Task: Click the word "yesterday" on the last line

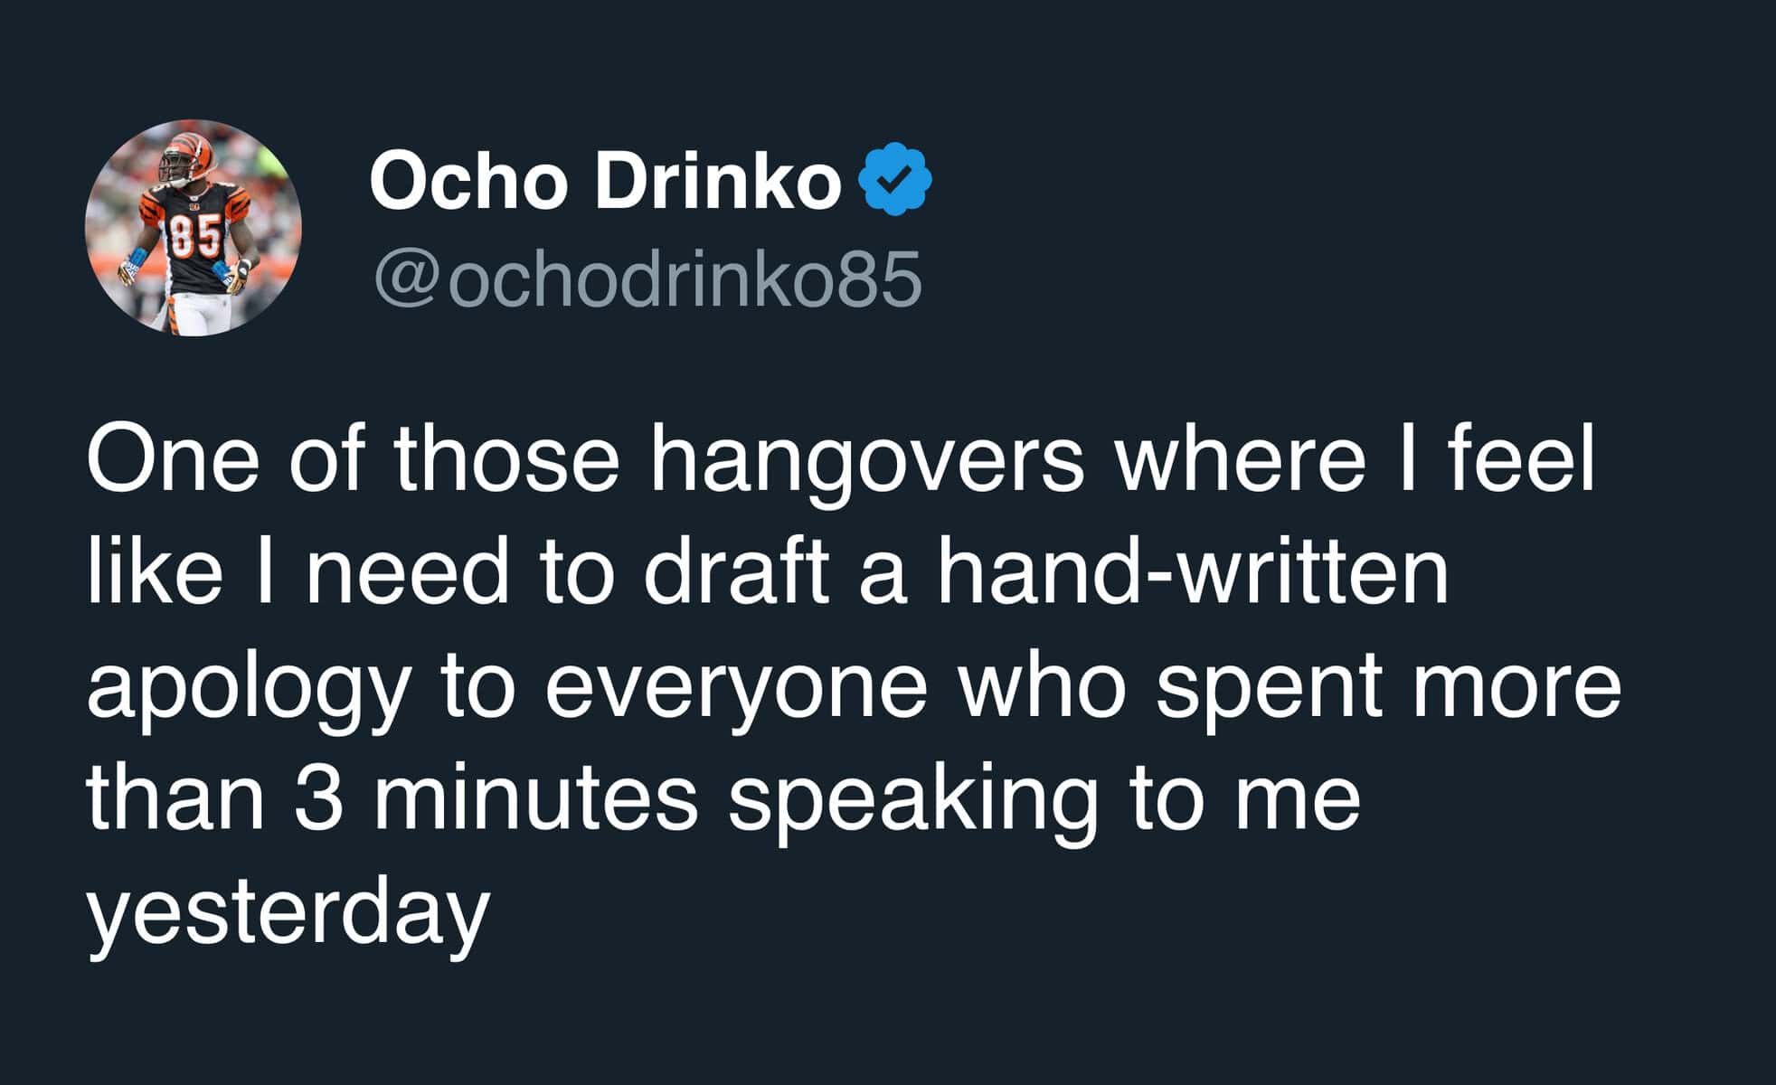Action: tap(288, 916)
